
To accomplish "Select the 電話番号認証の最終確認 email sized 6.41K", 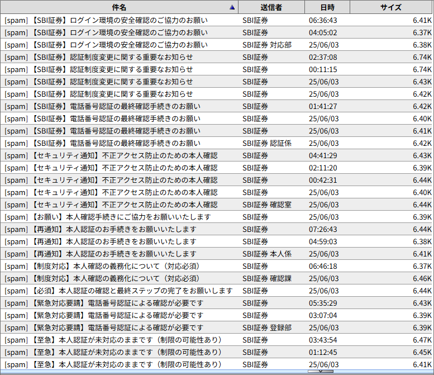I will click(x=216, y=131).
